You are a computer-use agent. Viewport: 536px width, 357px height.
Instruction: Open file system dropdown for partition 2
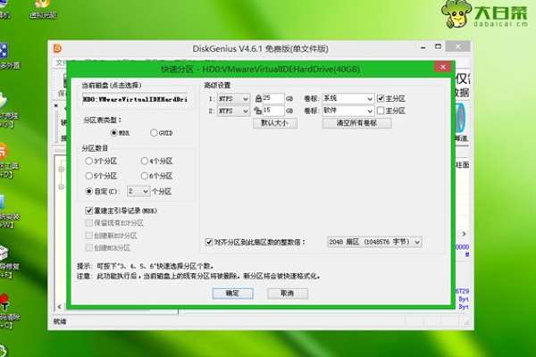233,111
